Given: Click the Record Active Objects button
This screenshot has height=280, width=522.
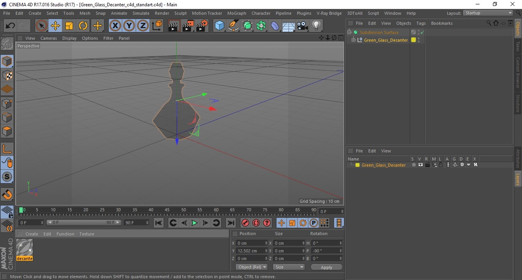Looking at the screenshot, I should point(245,223).
